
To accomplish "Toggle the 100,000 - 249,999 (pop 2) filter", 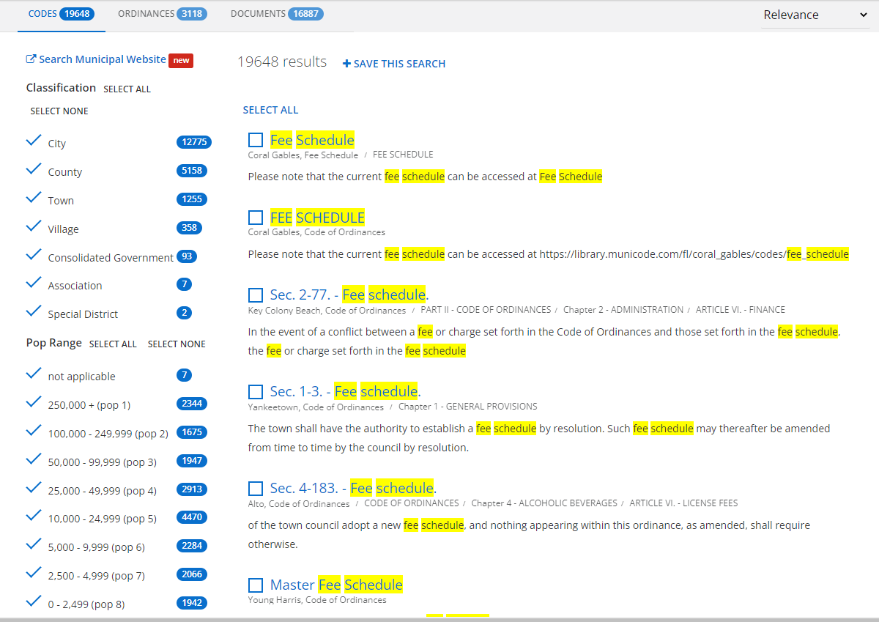I will tap(34, 431).
